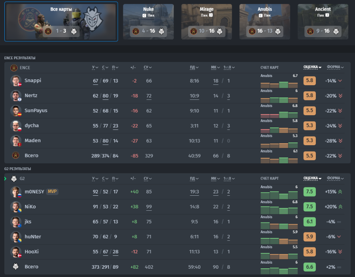Open the SunPayus player link
Screen dimensions: 355x277
coord(36,110)
